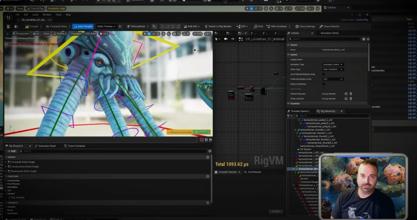Toggle the Auto Compile button
Screen dimensions: 417x220
point(83,26)
